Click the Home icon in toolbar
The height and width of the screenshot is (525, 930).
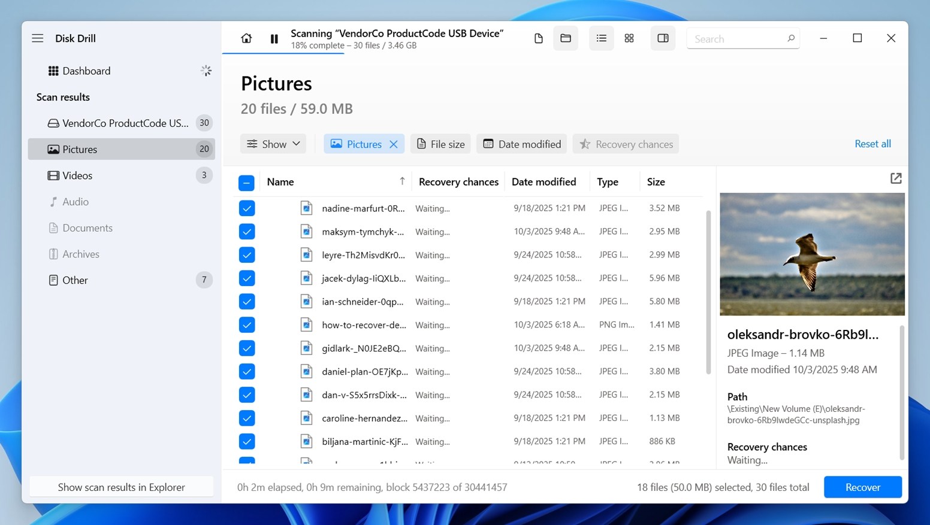tap(246, 38)
